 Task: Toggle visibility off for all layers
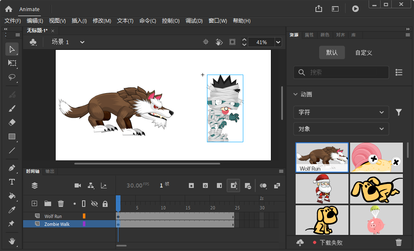[94, 203]
